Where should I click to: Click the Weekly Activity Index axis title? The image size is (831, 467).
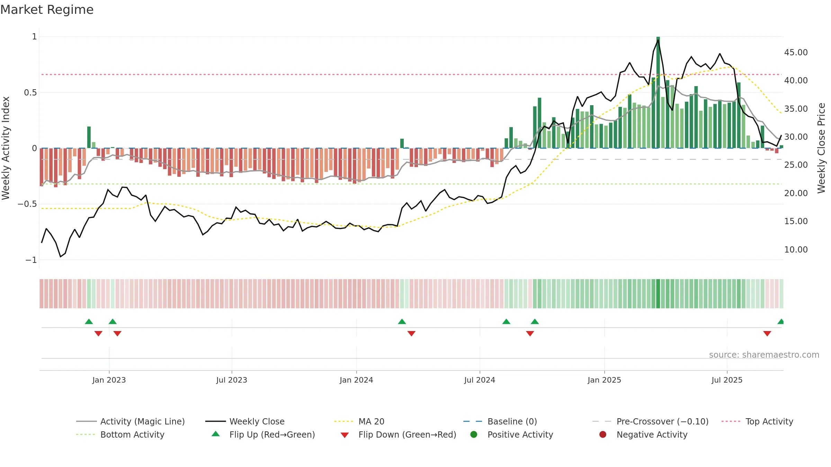(6, 148)
